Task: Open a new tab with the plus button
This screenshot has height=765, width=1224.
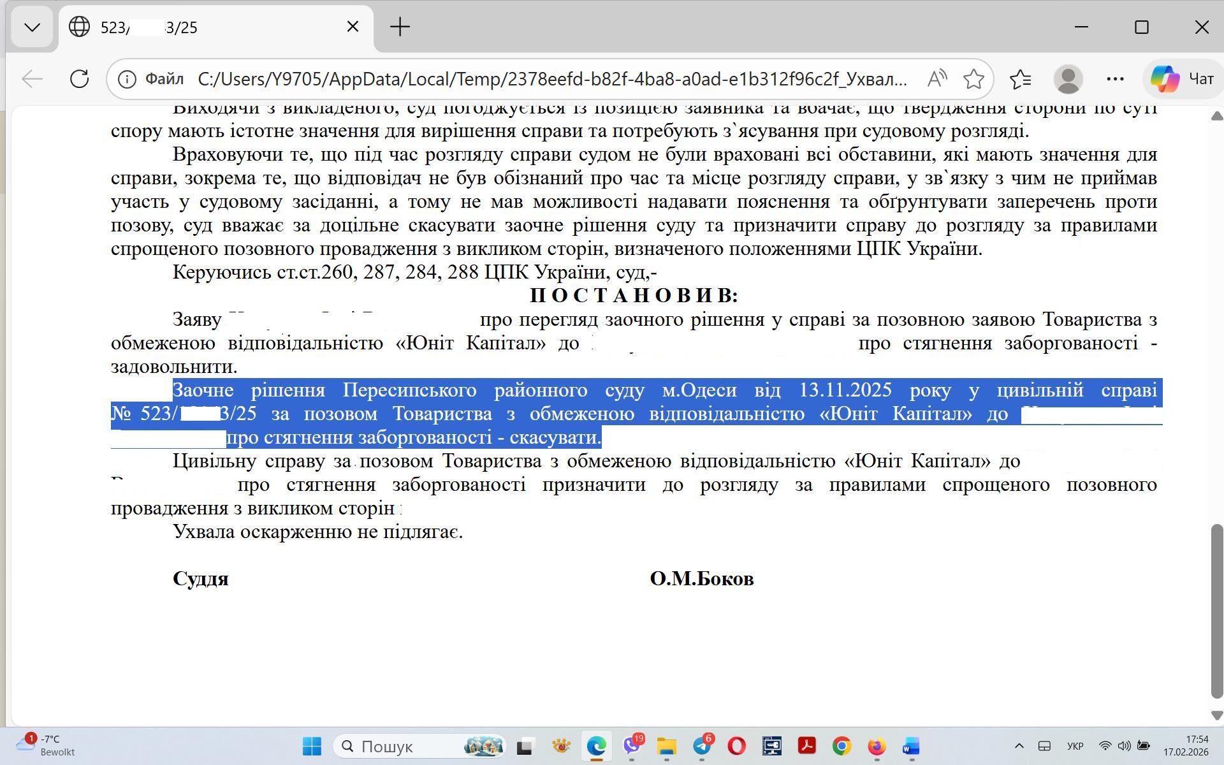Action: click(400, 27)
